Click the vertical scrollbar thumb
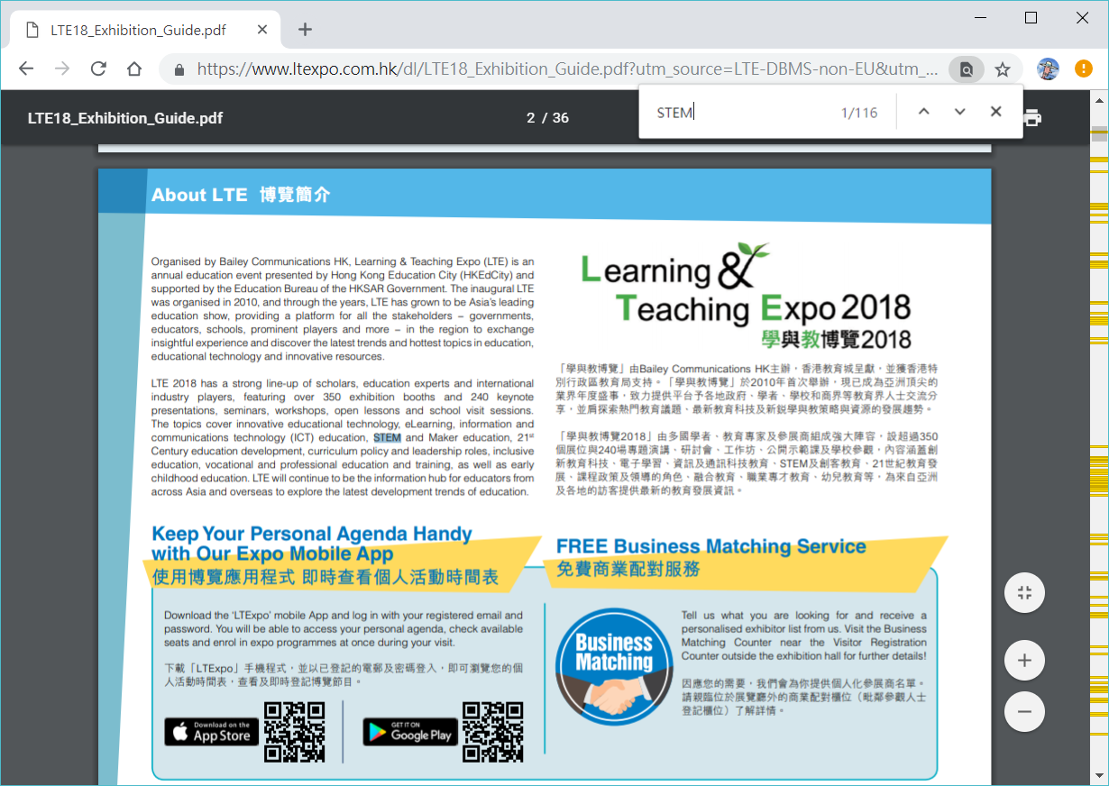The height and width of the screenshot is (786, 1109). click(x=1099, y=135)
